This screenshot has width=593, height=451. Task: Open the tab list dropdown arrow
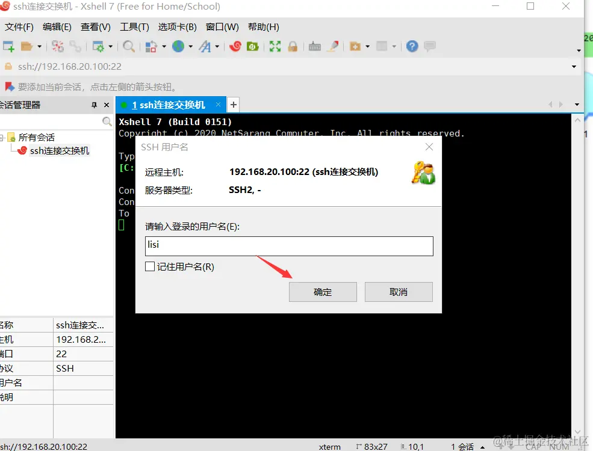[577, 105]
